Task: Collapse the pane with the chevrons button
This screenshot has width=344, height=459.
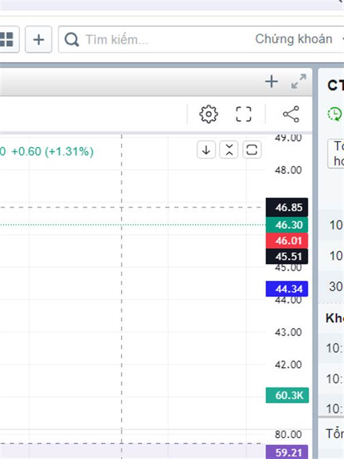Action: point(229,150)
